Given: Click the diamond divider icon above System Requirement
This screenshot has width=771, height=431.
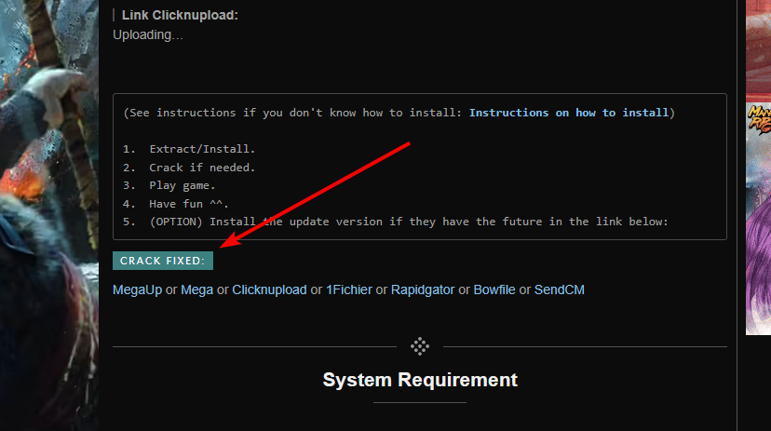Looking at the screenshot, I should coord(420,346).
